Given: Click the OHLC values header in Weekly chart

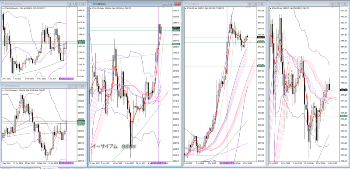Looking at the screenshot, I should click(x=32, y=90).
